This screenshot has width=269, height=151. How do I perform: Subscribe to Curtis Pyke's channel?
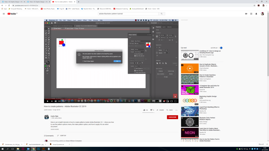[x=172, y=117]
